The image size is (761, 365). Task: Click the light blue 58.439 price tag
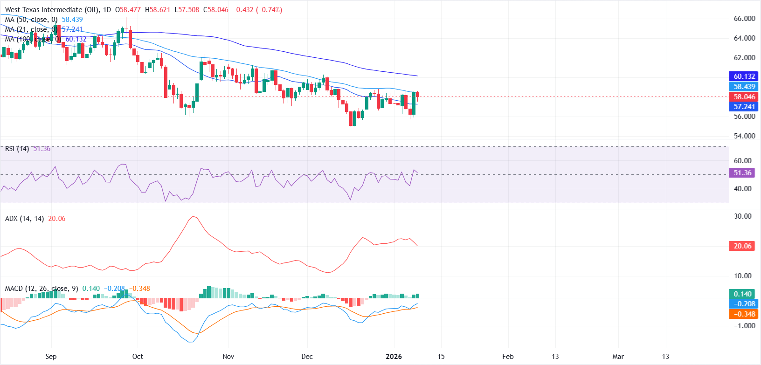[x=744, y=87]
